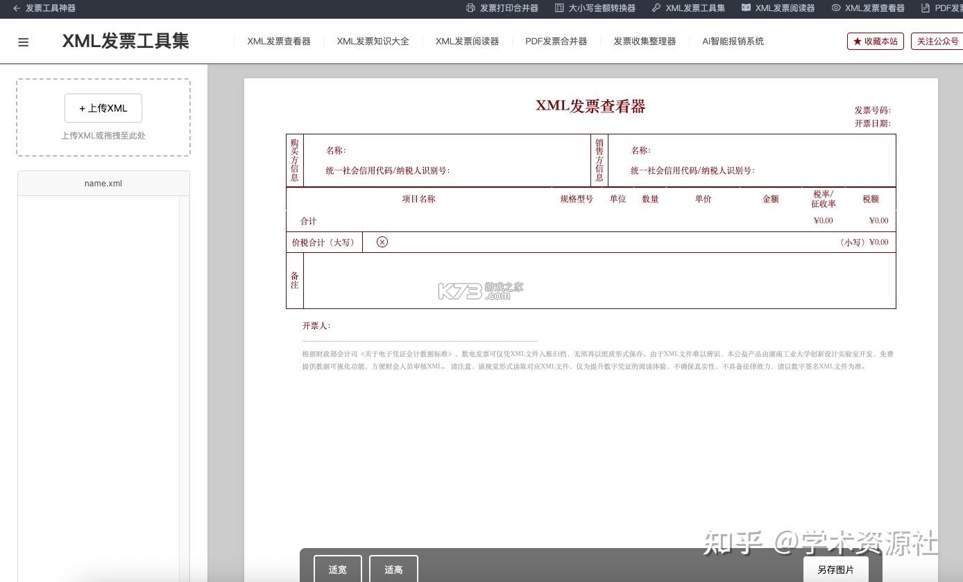The image size is (963, 582).
Task: Select name.xml file header
Action: (x=103, y=184)
